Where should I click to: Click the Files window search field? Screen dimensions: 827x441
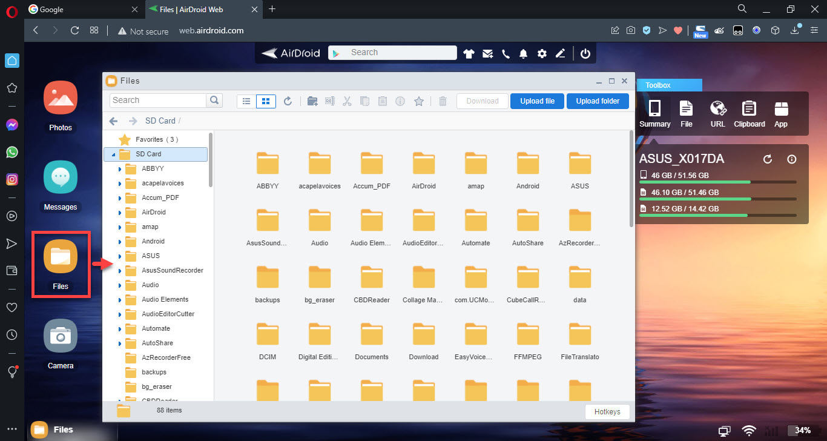(159, 101)
